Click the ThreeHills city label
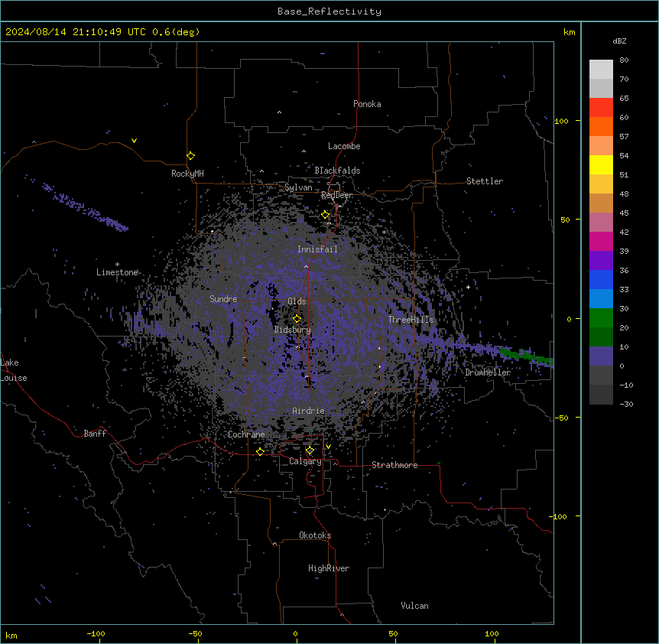 (x=411, y=320)
